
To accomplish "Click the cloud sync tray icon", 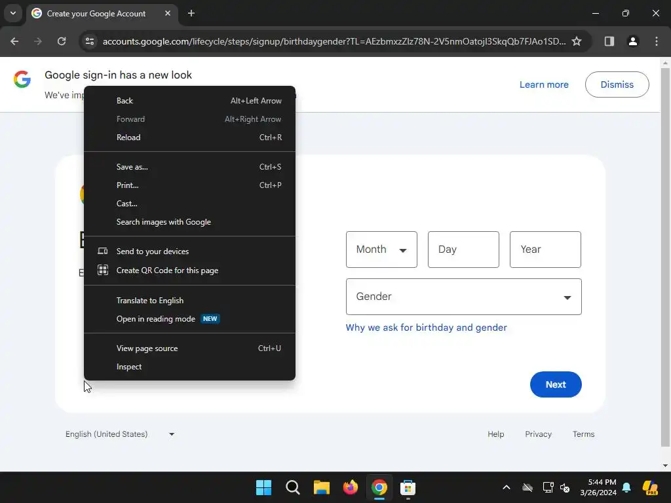I will 527,487.
